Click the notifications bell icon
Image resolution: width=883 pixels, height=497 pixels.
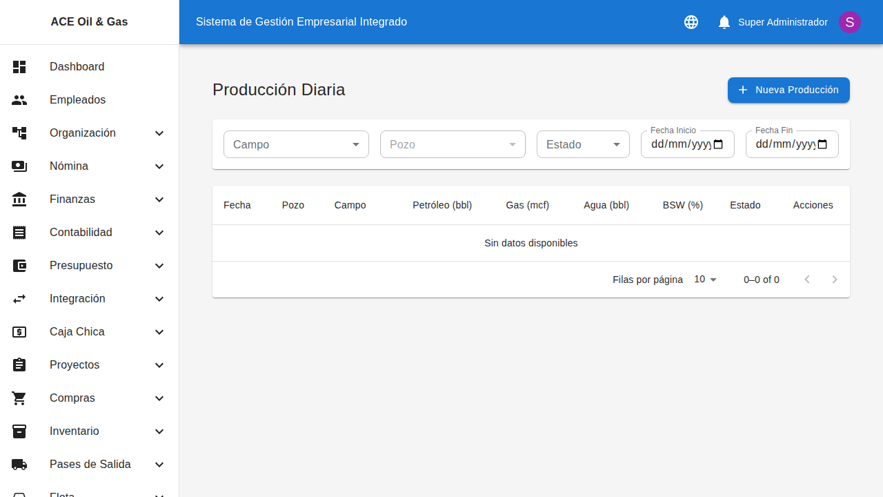click(x=724, y=22)
